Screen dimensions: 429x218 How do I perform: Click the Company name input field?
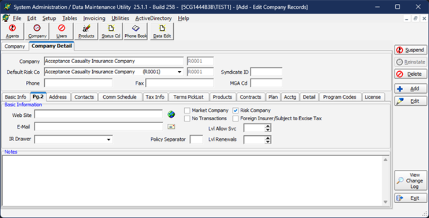[x=114, y=61]
